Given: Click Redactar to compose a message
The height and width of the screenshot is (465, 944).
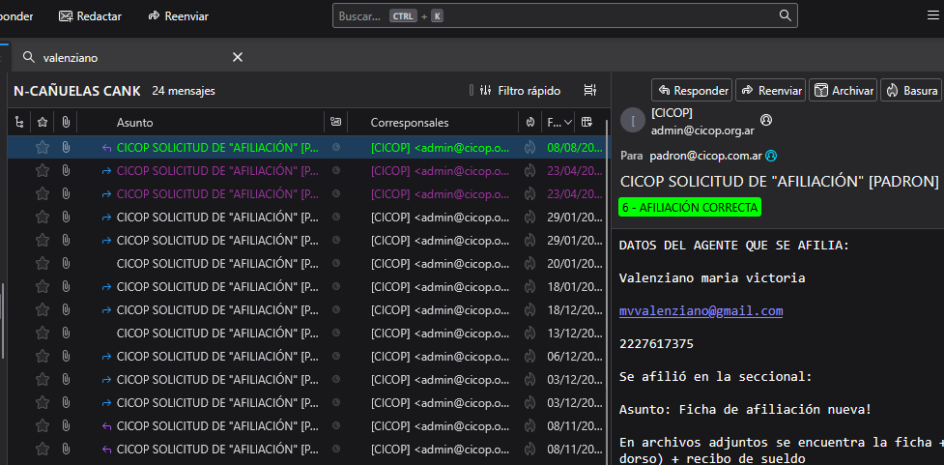Looking at the screenshot, I should point(93,16).
